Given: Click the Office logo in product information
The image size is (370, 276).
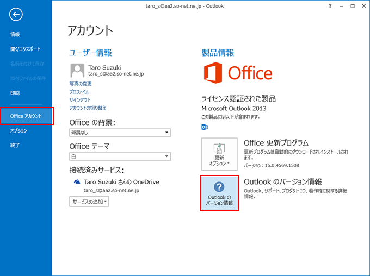Looking at the screenshot, I should click(x=237, y=73).
